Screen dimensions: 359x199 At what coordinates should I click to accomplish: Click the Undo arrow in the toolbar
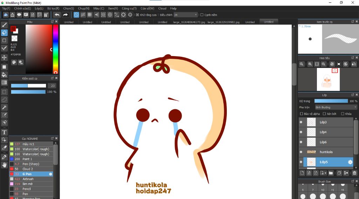click(x=57, y=15)
